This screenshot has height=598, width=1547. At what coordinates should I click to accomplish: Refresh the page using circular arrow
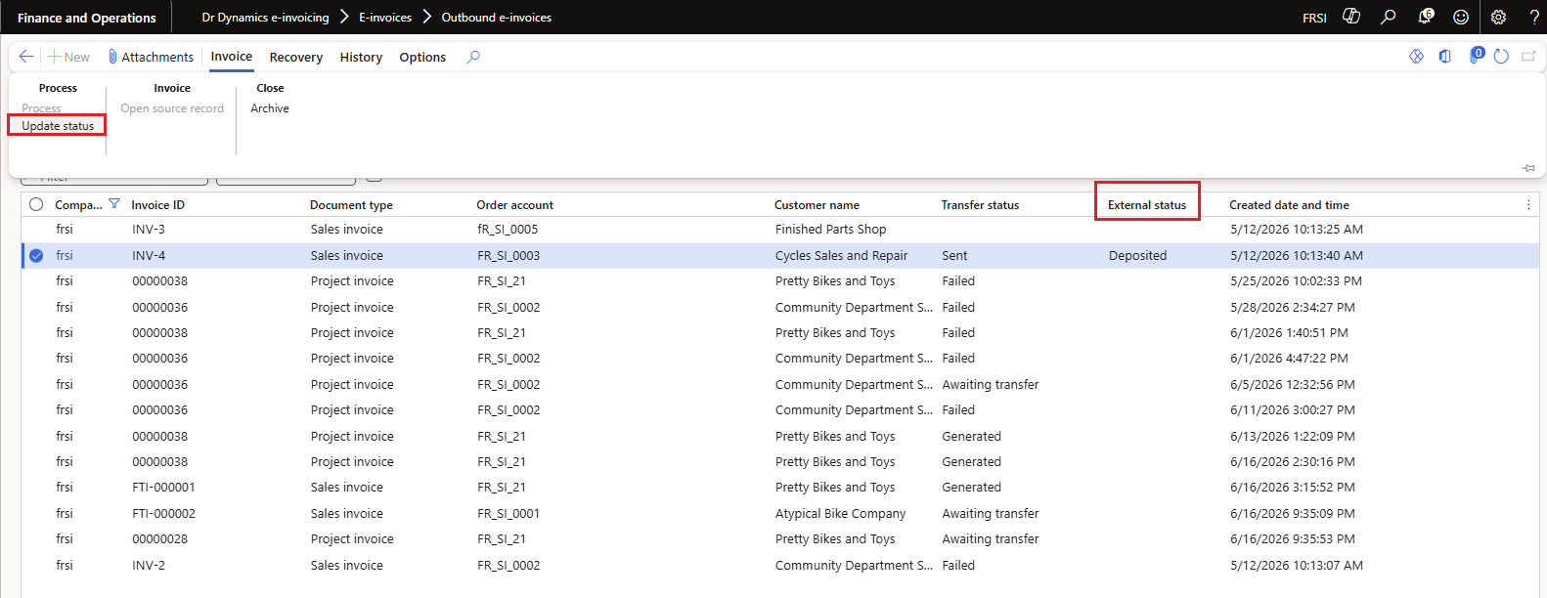1501,57
